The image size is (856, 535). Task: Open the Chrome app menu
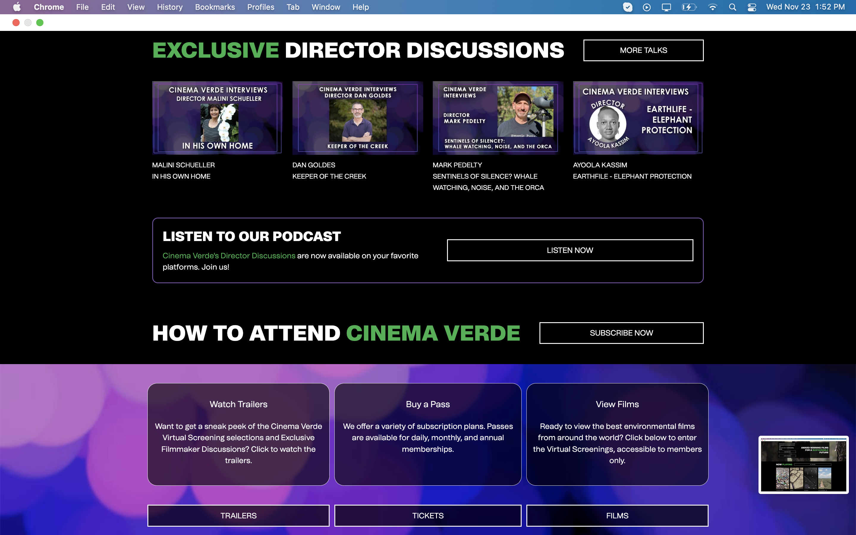[49, 7]
